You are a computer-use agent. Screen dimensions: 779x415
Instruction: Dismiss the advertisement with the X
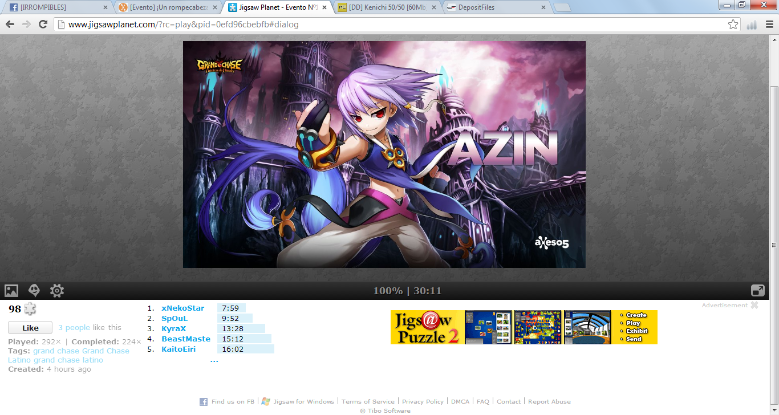click(754, 306)
